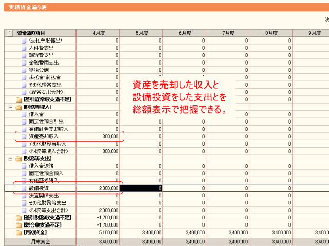Select the 金融費用支出 row icon
The height and width of the screenshot is (246, 329).
click(x=24, y=63)
